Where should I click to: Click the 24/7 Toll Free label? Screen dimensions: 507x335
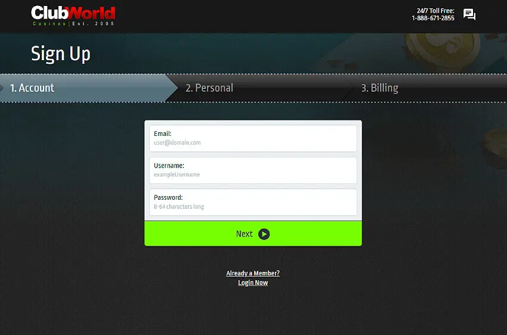pos(435,11)
